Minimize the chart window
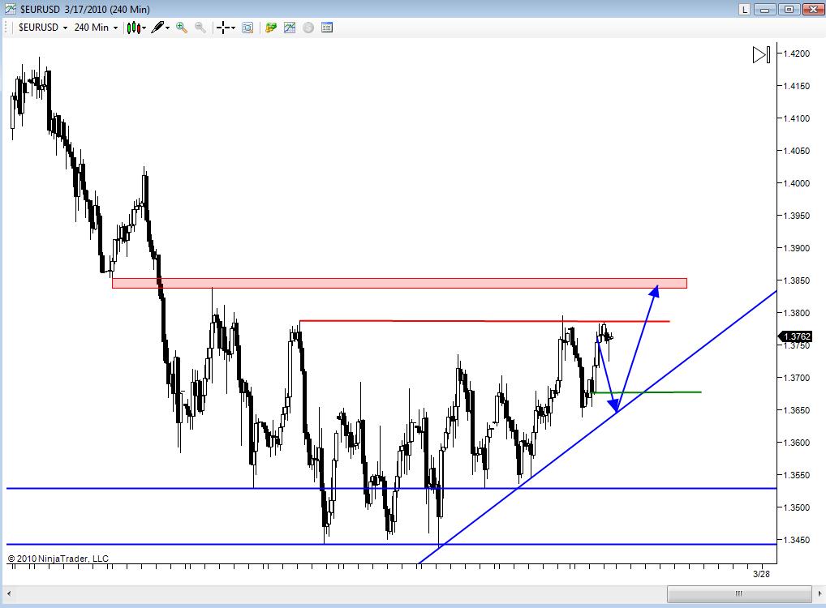The width and height of the screenshot is (826, 608). [766, 9]
